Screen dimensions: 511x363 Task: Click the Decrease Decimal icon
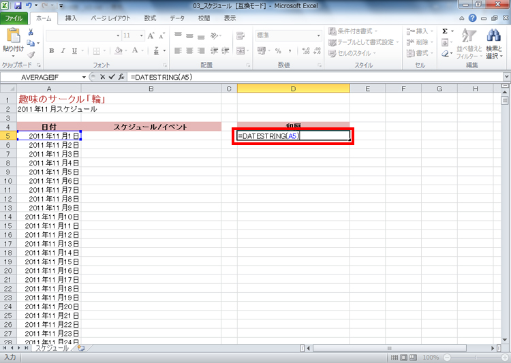click(x=317, y=50)
